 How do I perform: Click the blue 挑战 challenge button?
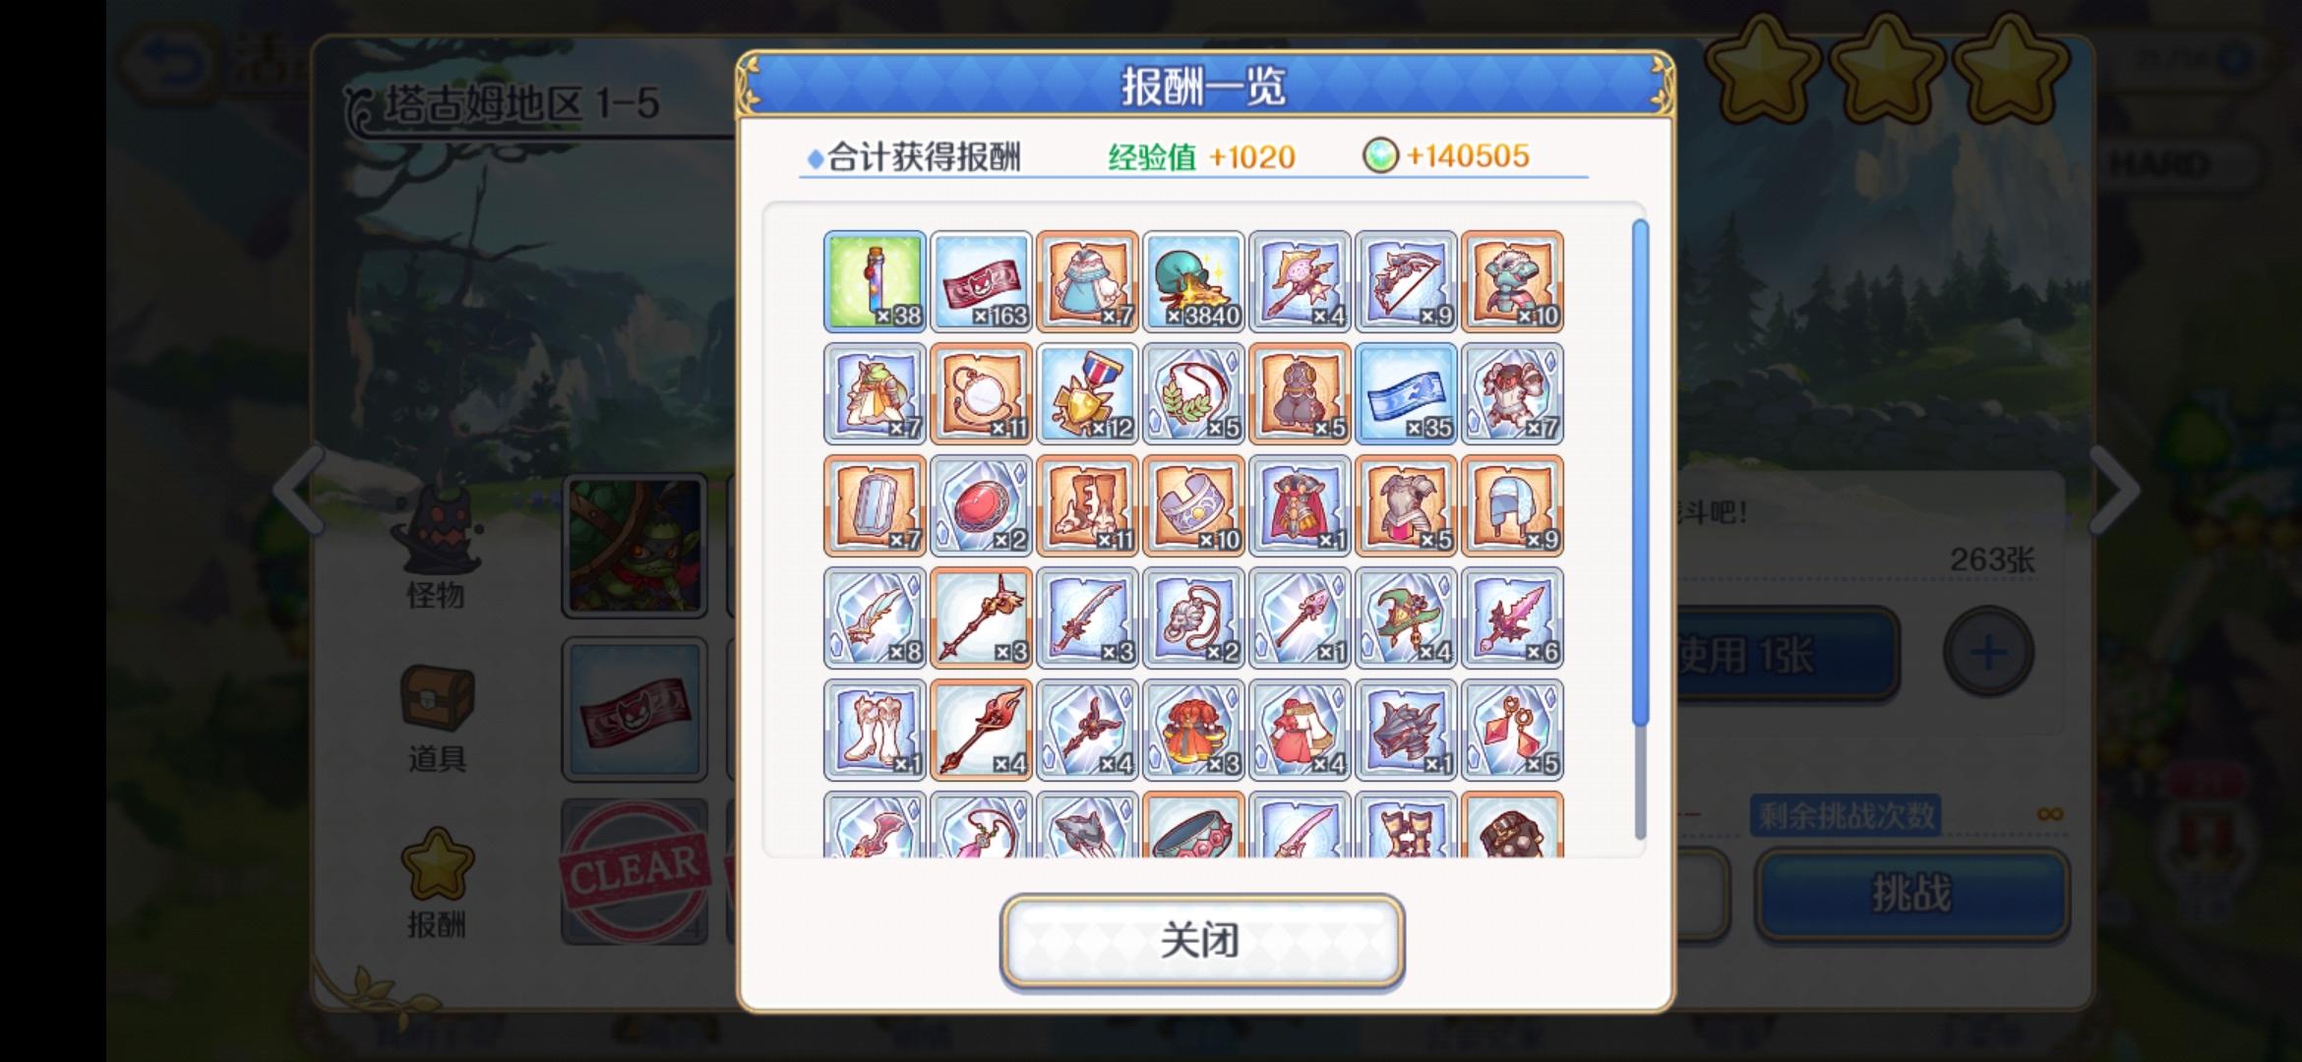point(1912,895)
